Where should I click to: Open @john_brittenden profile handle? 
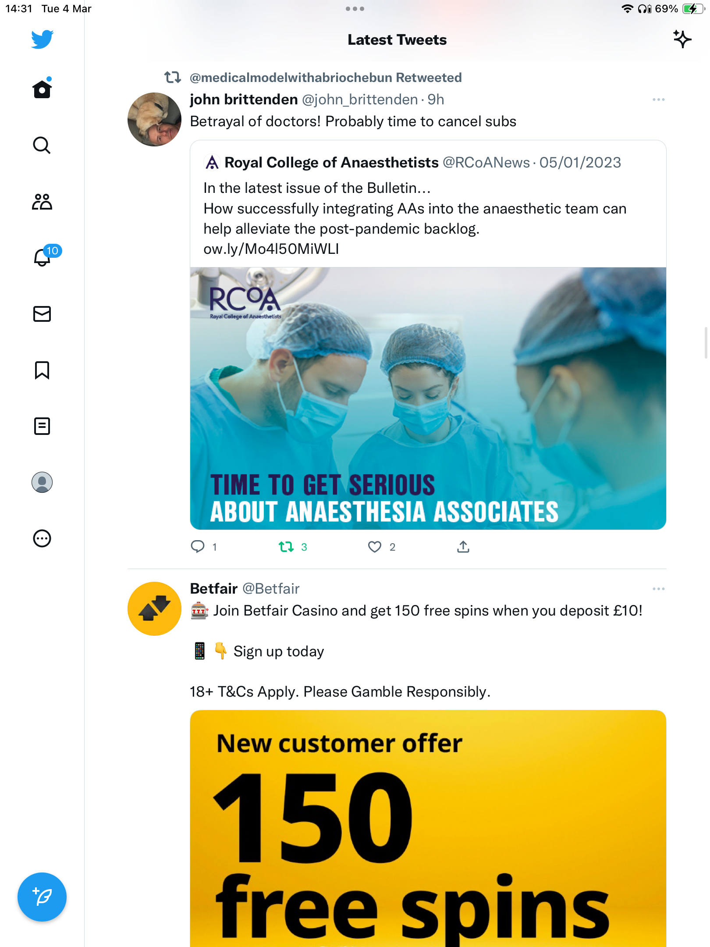pos(360,100)
